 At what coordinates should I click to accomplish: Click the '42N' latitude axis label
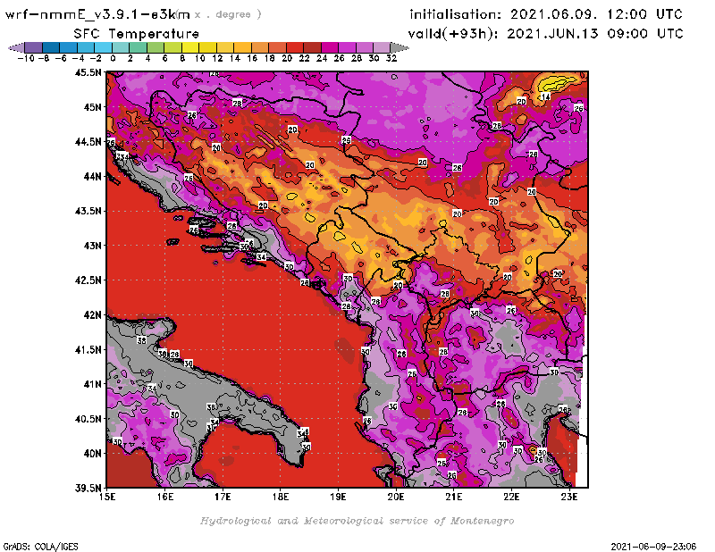coord(92,315)
